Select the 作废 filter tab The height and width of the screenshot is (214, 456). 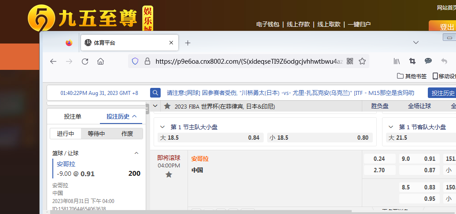pyautogui.click(x=127, y=134)
